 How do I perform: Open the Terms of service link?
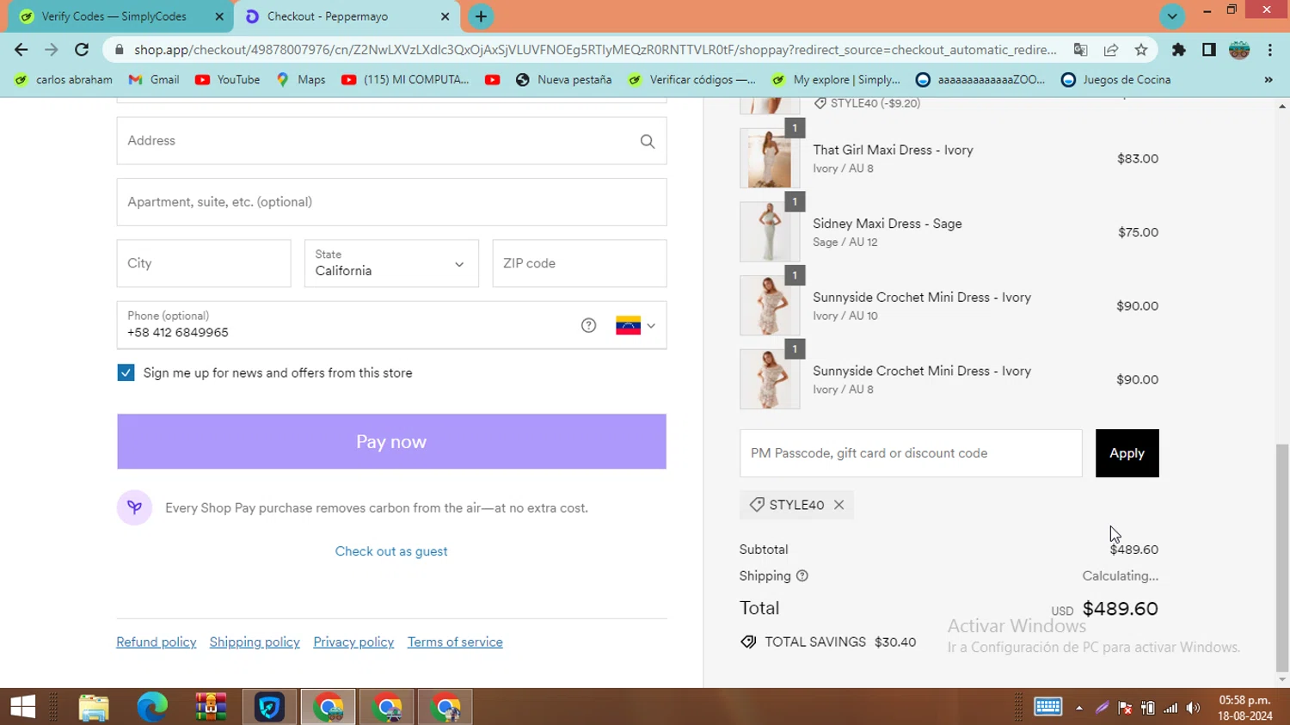(x=455, y=642)
